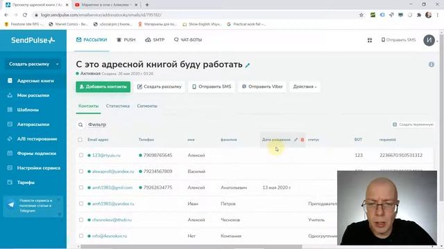The width and height of the screenshot is (444, 249).
Task: Check the alexaprofi@yandex.ru row checkbox
Action: [x=81, y=172]
